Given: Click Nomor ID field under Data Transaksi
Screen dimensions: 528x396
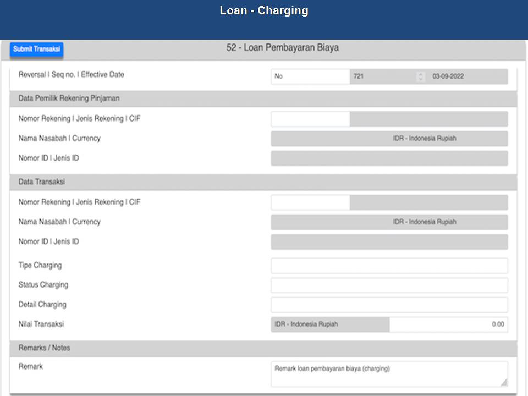Looking at the screenshot, I should [x=330, y=242].
